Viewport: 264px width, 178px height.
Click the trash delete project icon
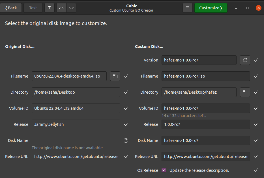pyautogui.click(x=50, y=8)
